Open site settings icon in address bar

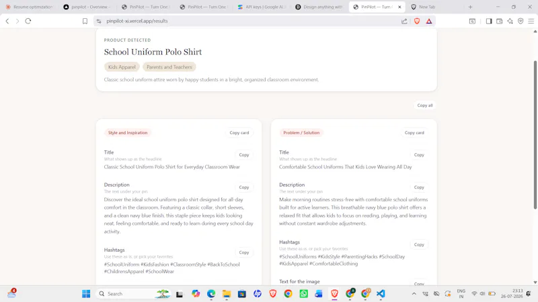point(99,21)
